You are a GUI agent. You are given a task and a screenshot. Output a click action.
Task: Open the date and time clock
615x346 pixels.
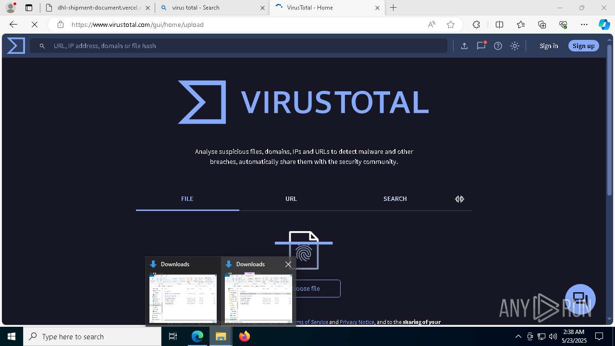(573, 336)
